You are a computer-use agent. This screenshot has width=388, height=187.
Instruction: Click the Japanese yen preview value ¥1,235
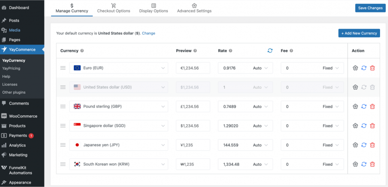coord(193,145)
